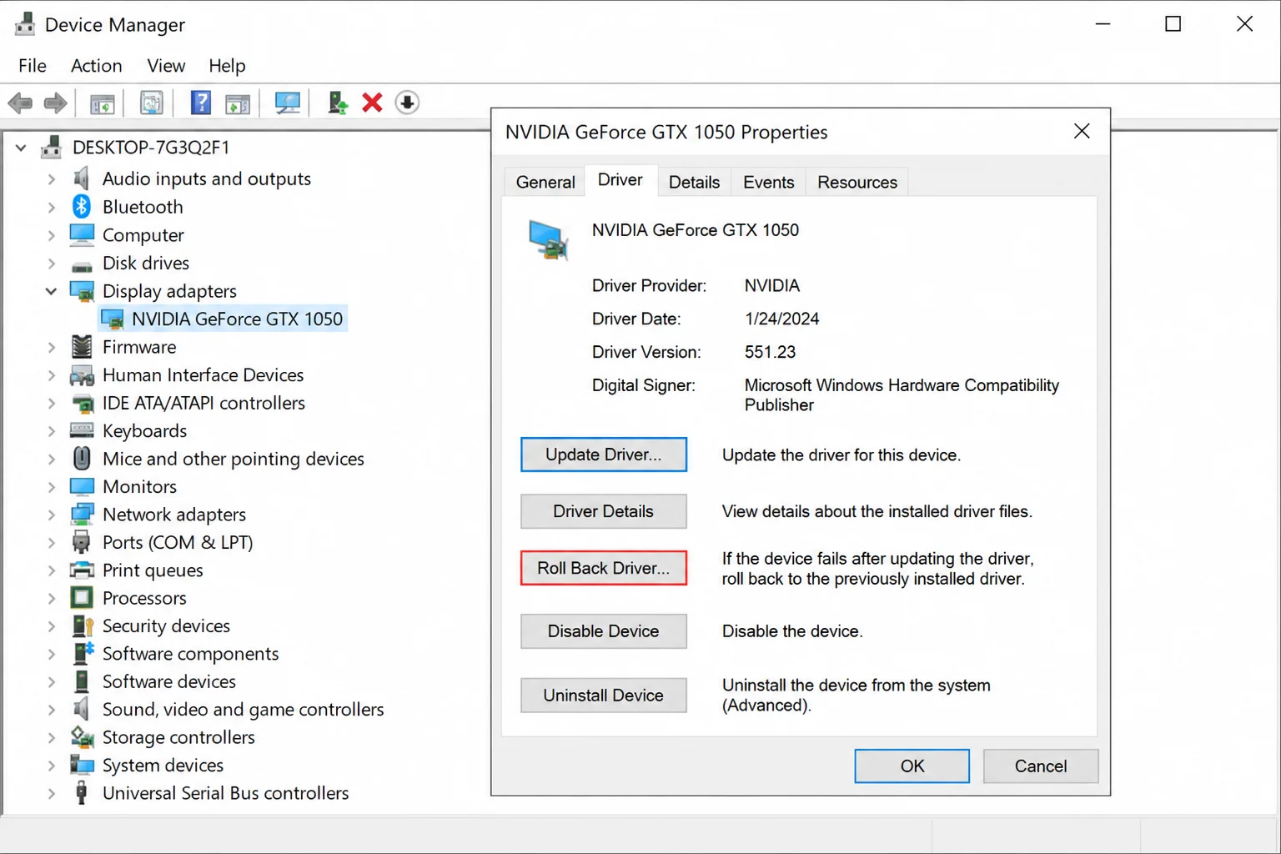Open the Help menu
The width and height of the screenshot is (1281, 854).
227,65
